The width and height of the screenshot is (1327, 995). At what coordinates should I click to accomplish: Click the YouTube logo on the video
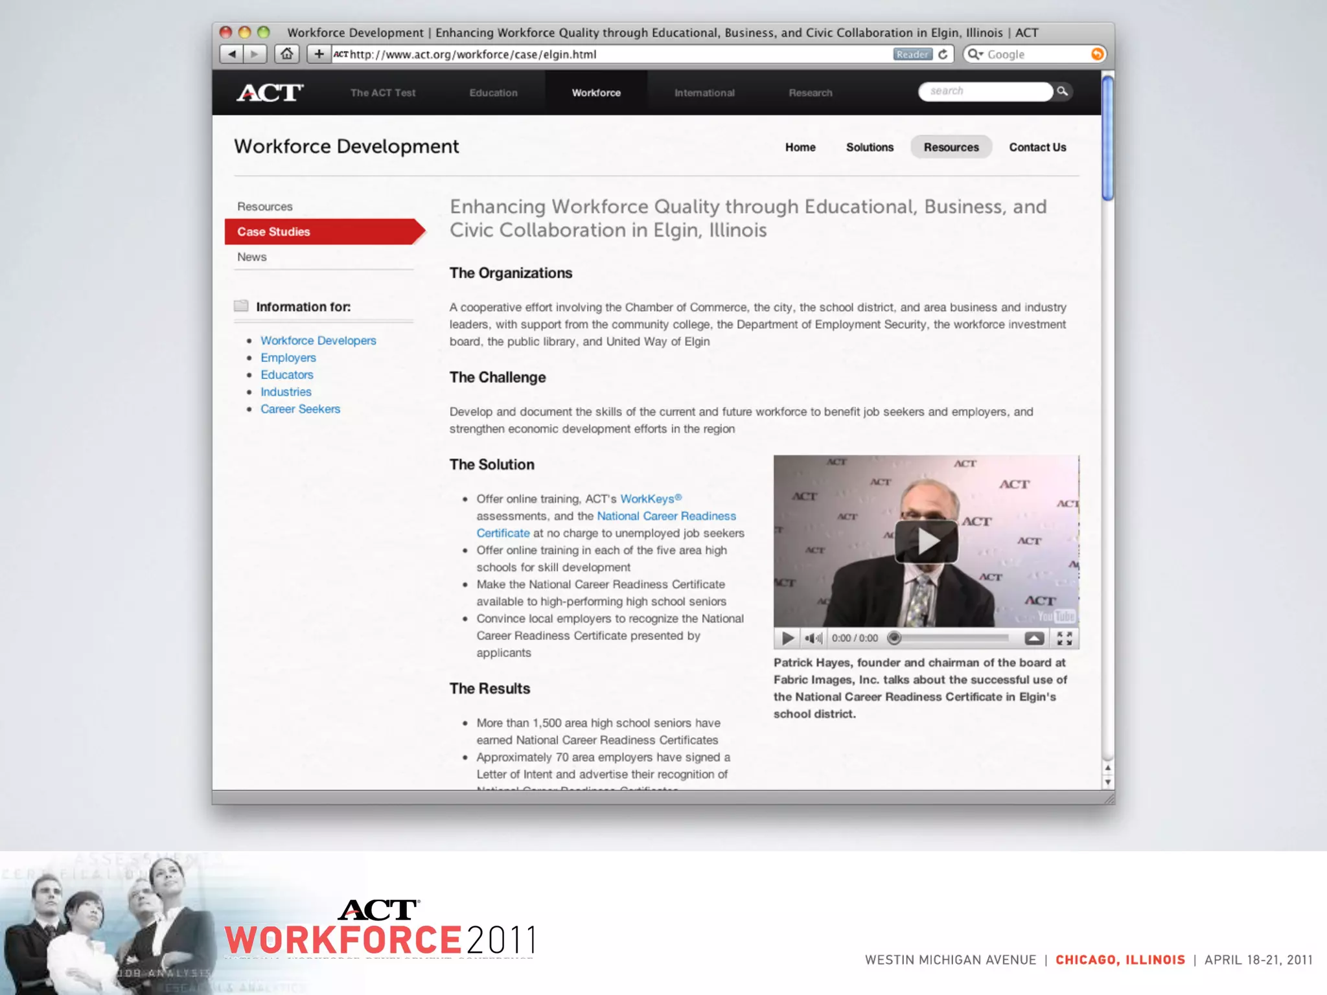tap(1056, 616)
